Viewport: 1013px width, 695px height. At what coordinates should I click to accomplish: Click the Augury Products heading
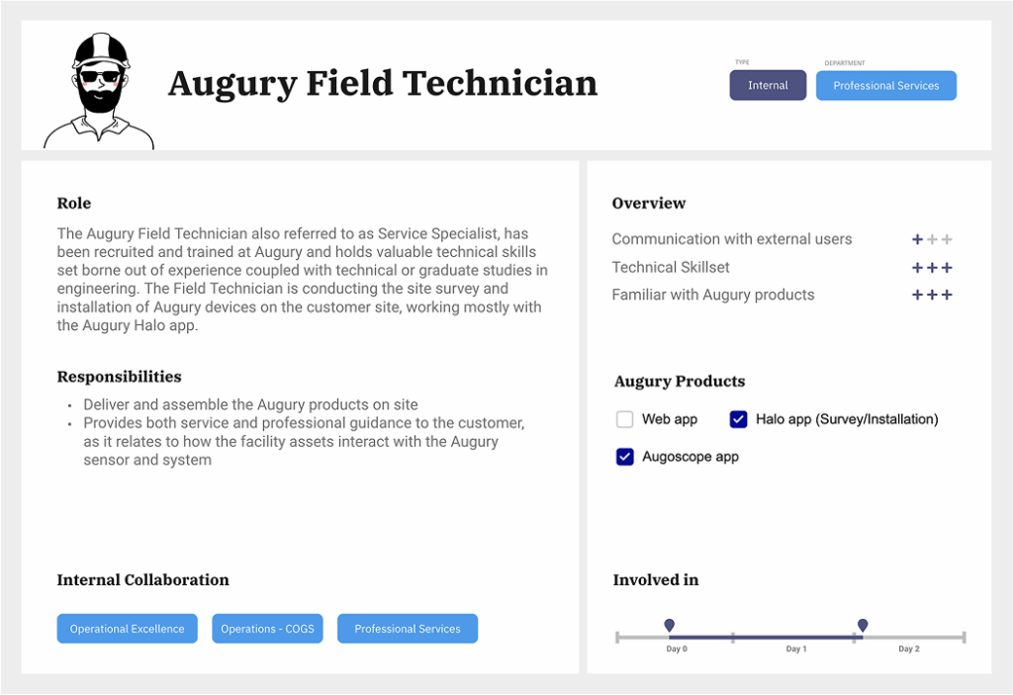[x=680, y=381]
